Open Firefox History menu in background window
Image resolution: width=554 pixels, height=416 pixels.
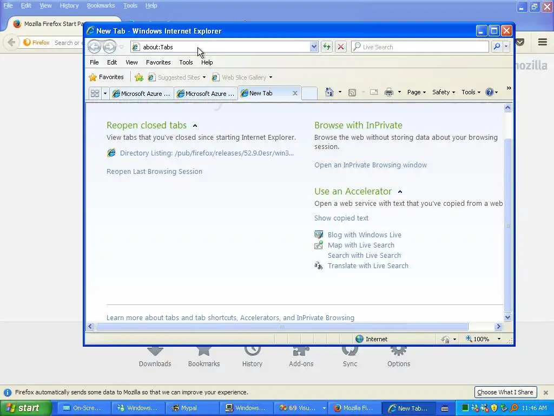click(x=69, y=5)
